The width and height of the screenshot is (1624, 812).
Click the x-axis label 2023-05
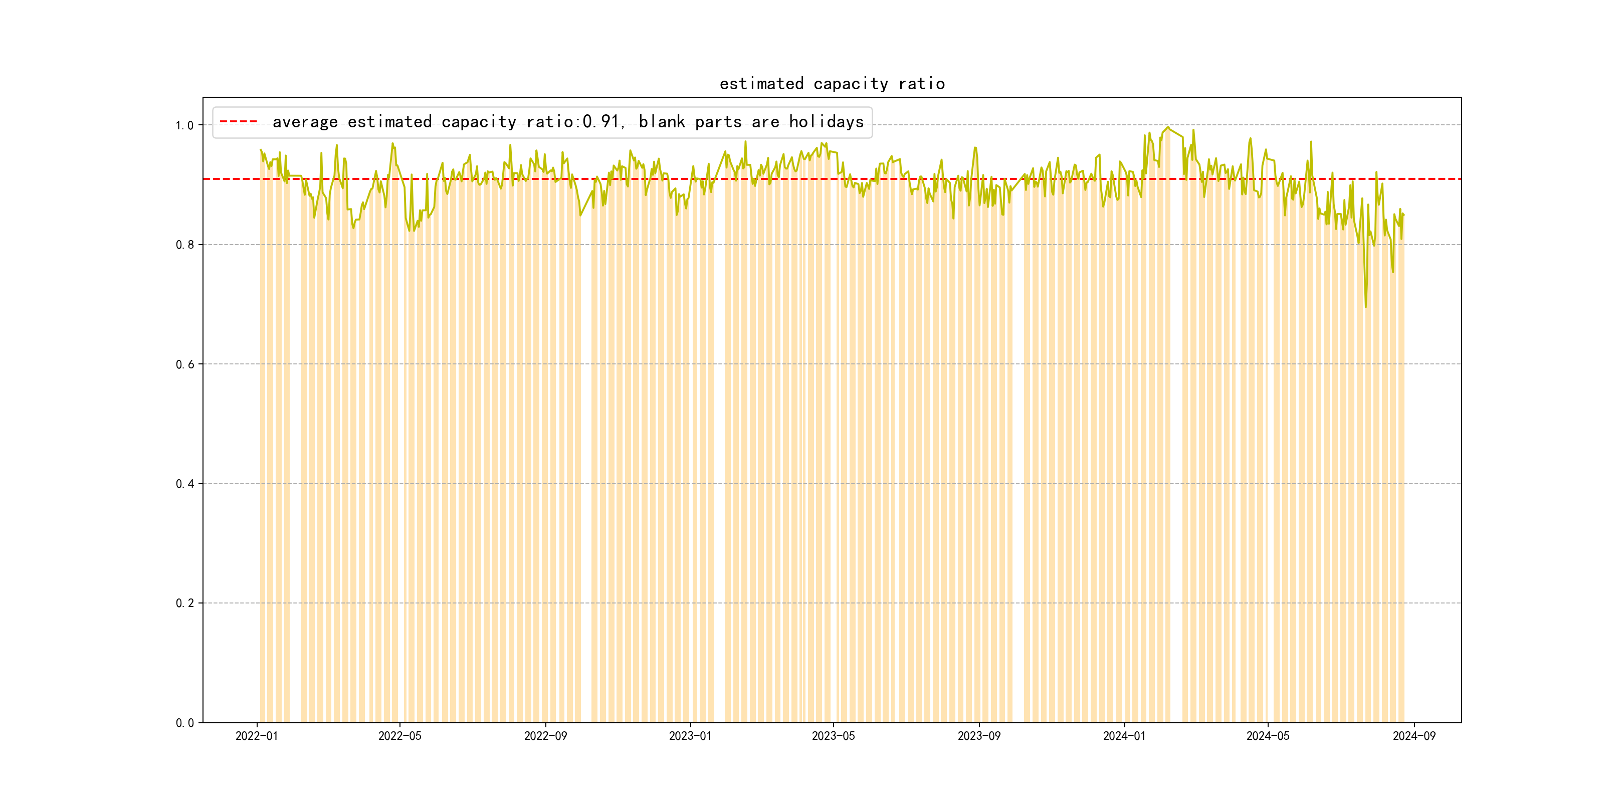pos(833,736)
